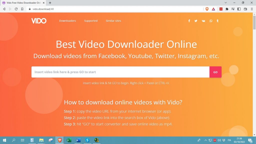The width and height of the screenshot is (256, 144).
Task: Bookmark this page in the toolbar
Action: pos(22,9)
